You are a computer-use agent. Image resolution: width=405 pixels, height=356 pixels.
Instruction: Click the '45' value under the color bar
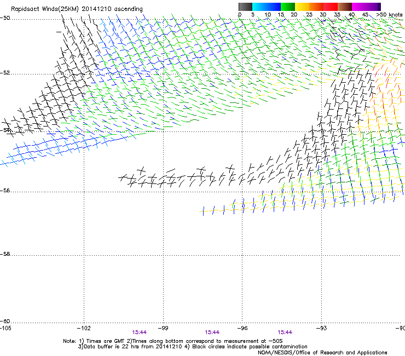365,14
